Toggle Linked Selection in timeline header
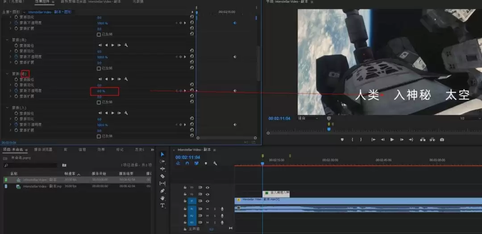 (196, 164)
